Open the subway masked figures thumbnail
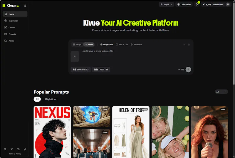The width and height of the screenshot is (235, 158). coord(91,143)
